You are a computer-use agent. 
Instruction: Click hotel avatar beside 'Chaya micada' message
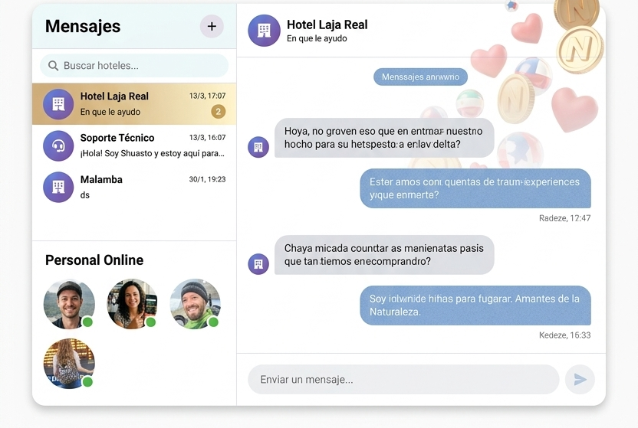(x=258, y=264)
